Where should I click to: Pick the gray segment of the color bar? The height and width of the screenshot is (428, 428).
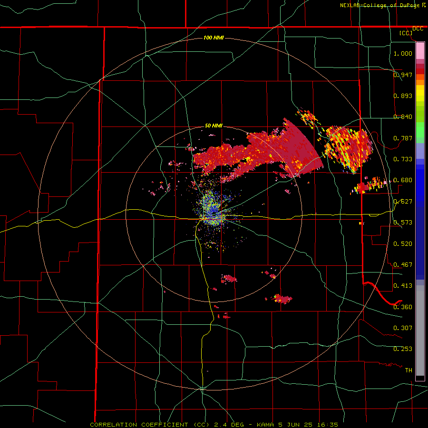420,331
